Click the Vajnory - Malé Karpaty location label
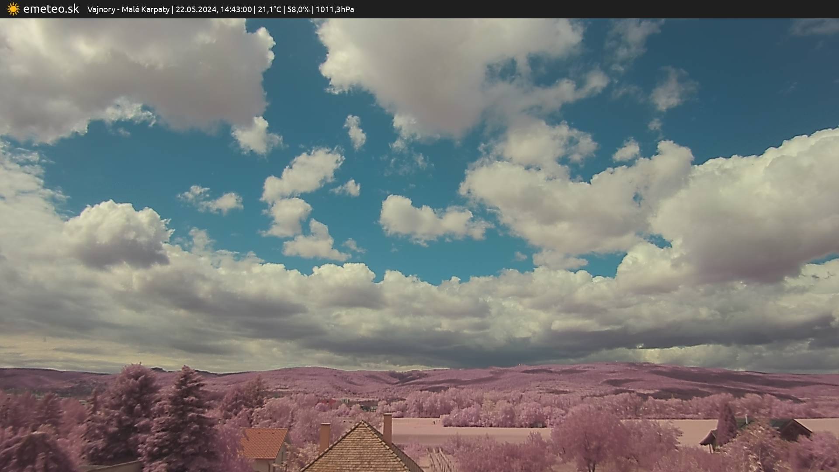The width and height of the screenshot is (839, 472). pos(128,10)
